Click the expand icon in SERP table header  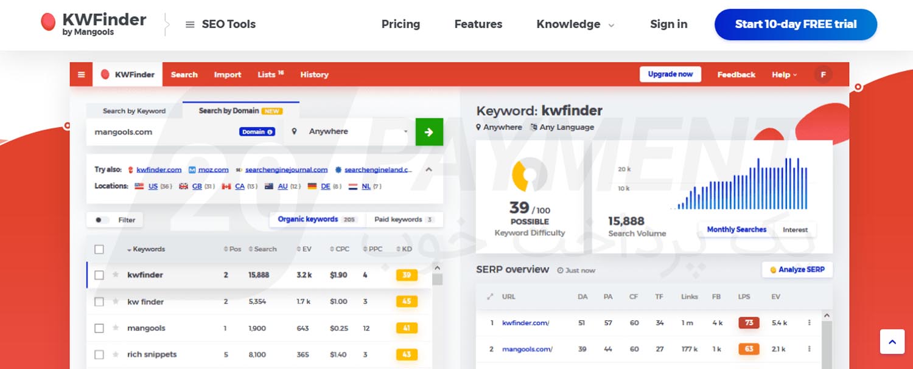(x=490, y=297)
